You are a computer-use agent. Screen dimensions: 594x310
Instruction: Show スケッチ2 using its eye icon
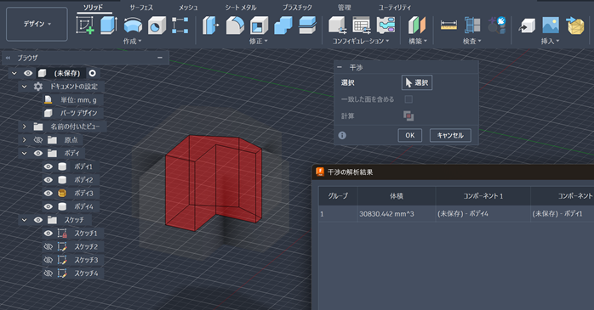tap(49, 246)
